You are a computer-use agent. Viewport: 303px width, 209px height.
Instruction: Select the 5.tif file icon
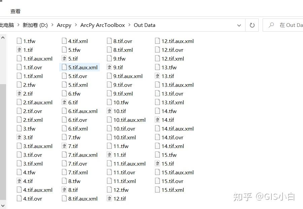coord(64,59)
